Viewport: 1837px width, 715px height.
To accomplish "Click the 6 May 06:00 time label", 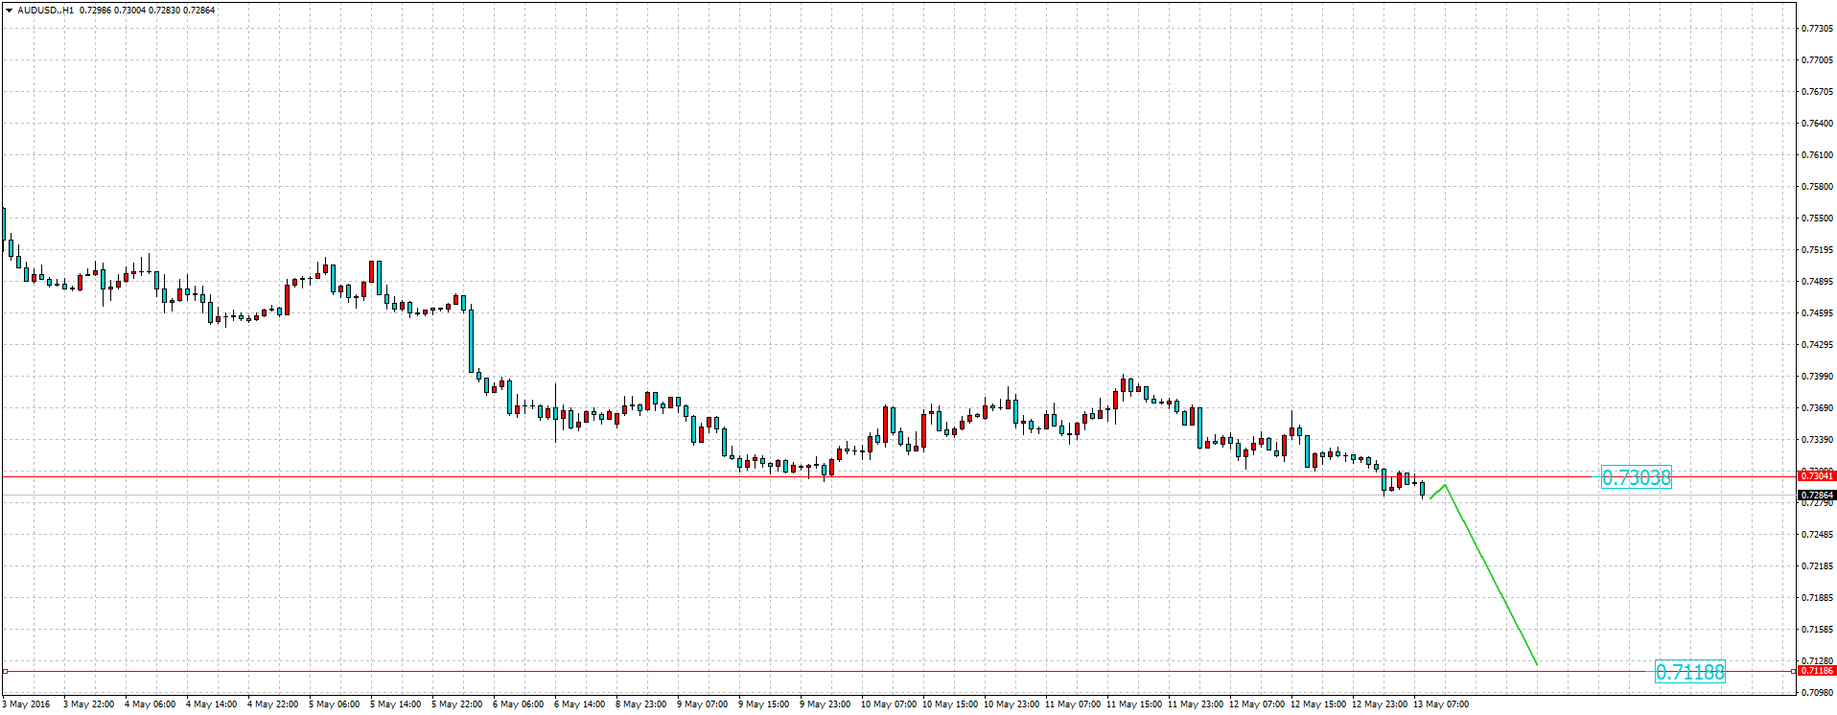I will (x=519, y=704).
